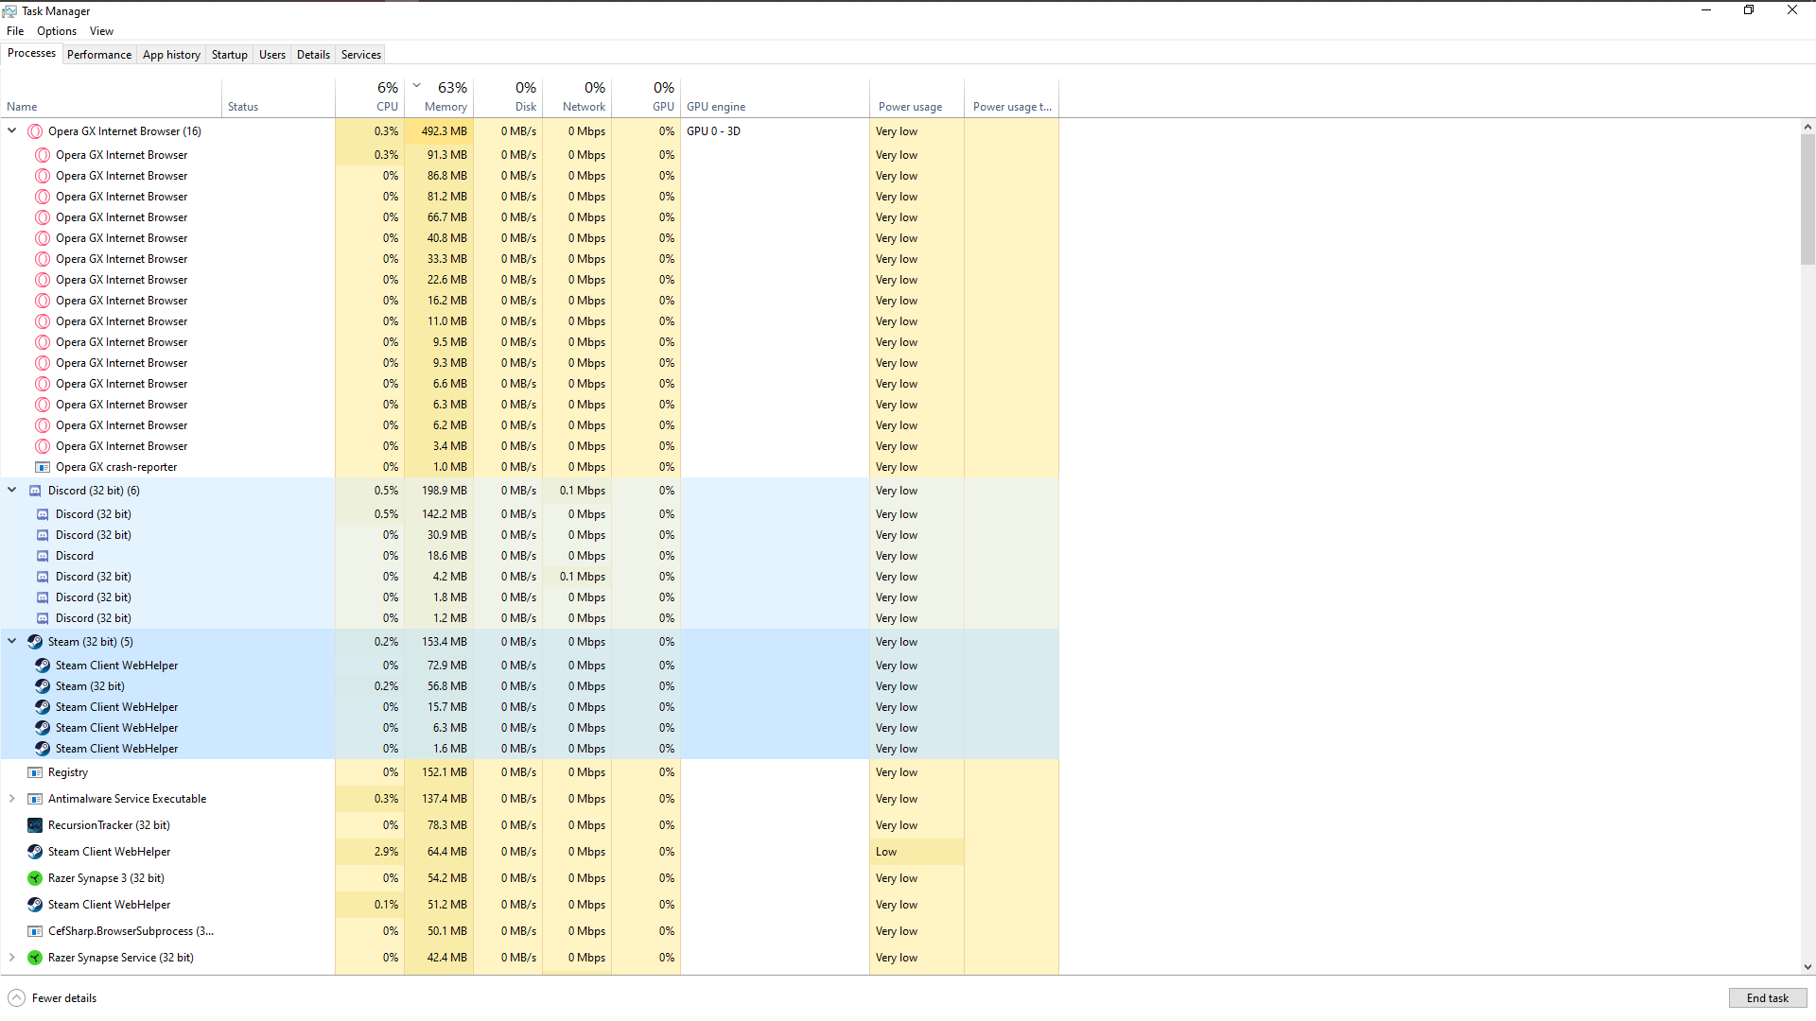Click the Opera GX crash-reporter icon
The image size is (1816, 1021).
pos(43,467)
